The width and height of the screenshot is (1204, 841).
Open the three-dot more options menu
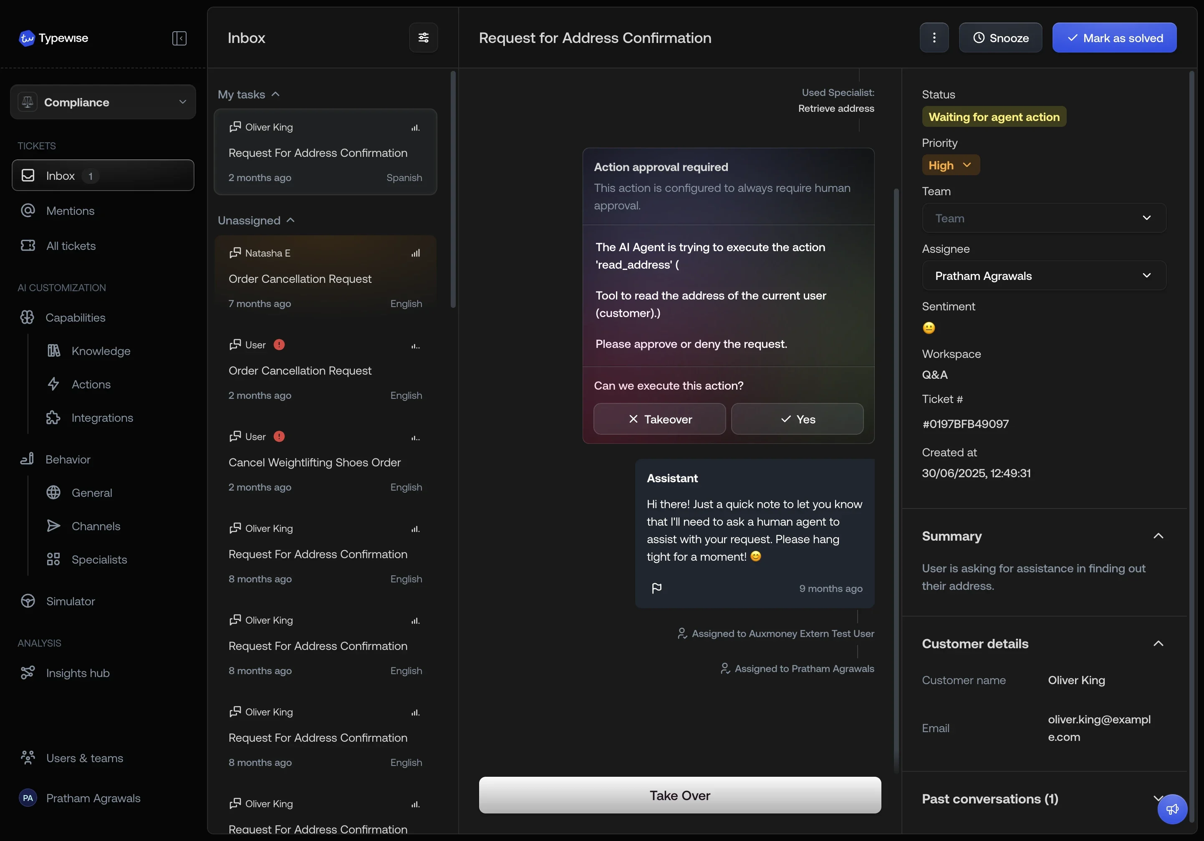click(934, 38)
